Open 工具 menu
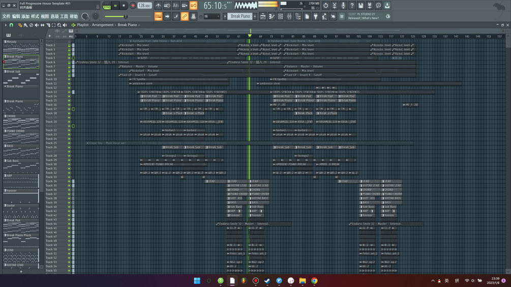Viewport: 511px width, 287px height. (x=64, y=16)
